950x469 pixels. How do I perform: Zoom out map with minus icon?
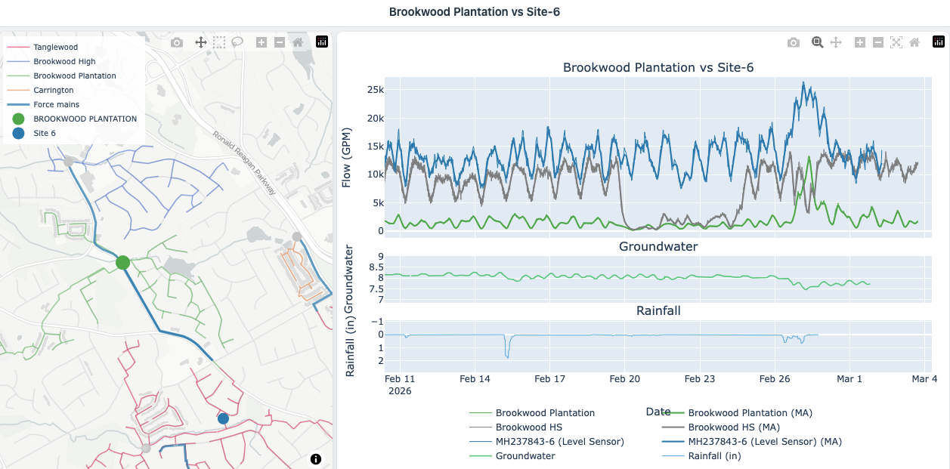280,42
